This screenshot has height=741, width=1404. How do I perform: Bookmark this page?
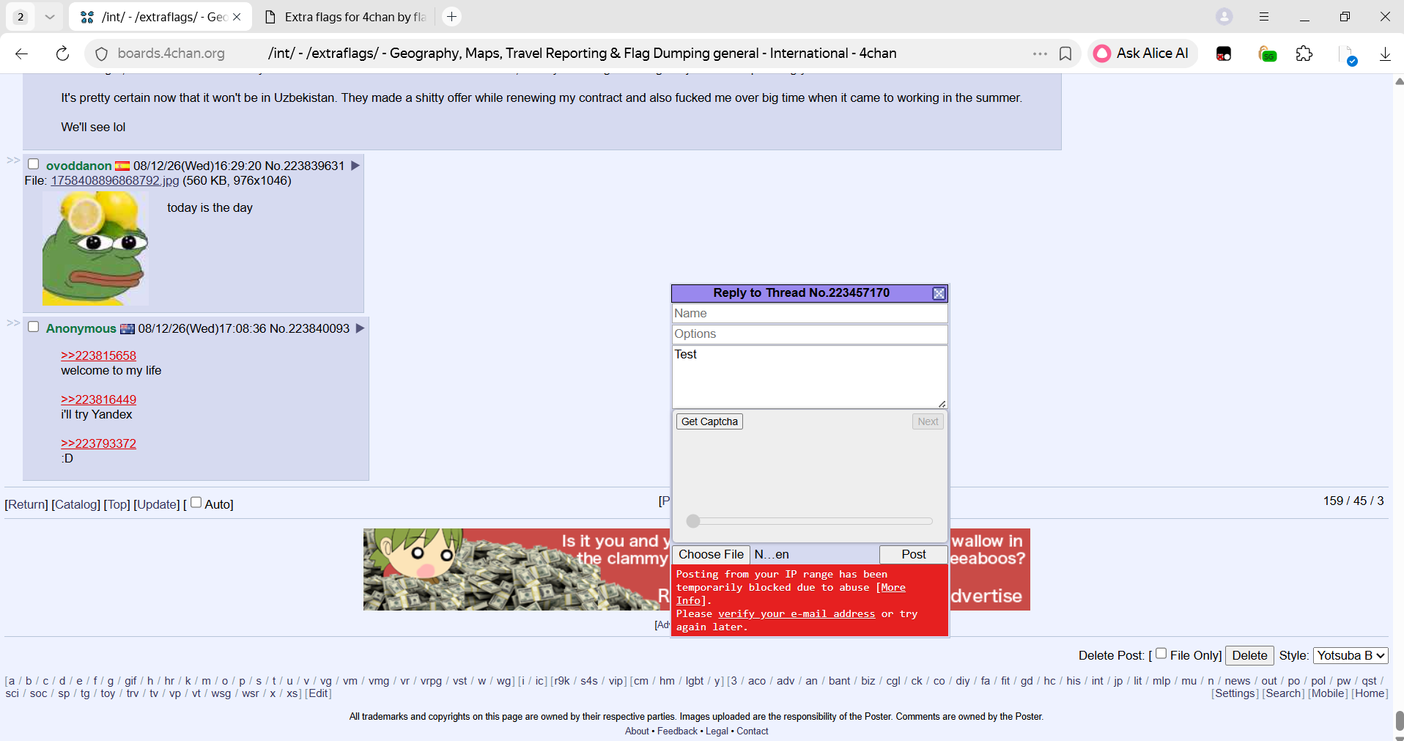tap(1065, 54)
